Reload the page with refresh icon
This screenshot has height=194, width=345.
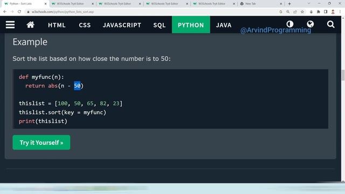tap(19, 12)
